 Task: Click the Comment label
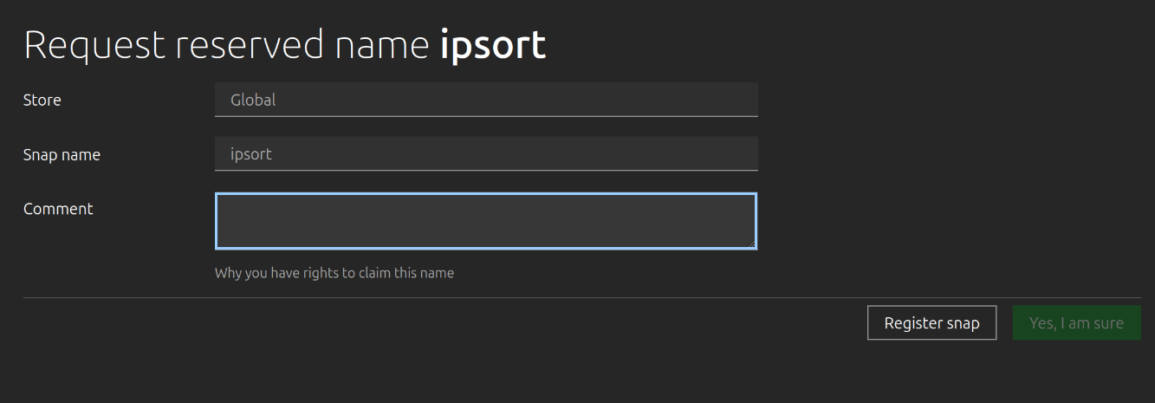(58, 209)
